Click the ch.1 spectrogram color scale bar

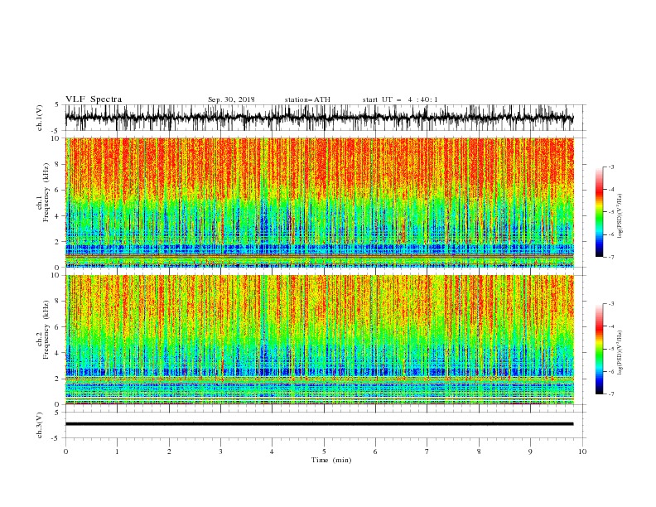[x=599, y=212]
